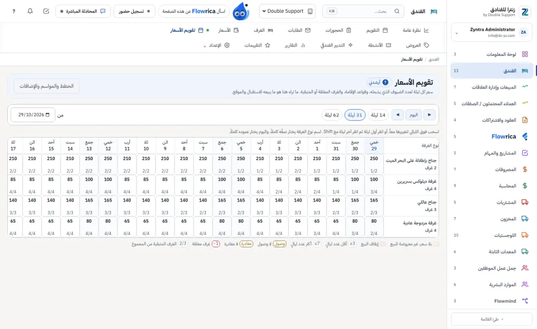The image size is (537, 329).
Task: Open the help question mark icon
Action: click(x=13, y=11)
